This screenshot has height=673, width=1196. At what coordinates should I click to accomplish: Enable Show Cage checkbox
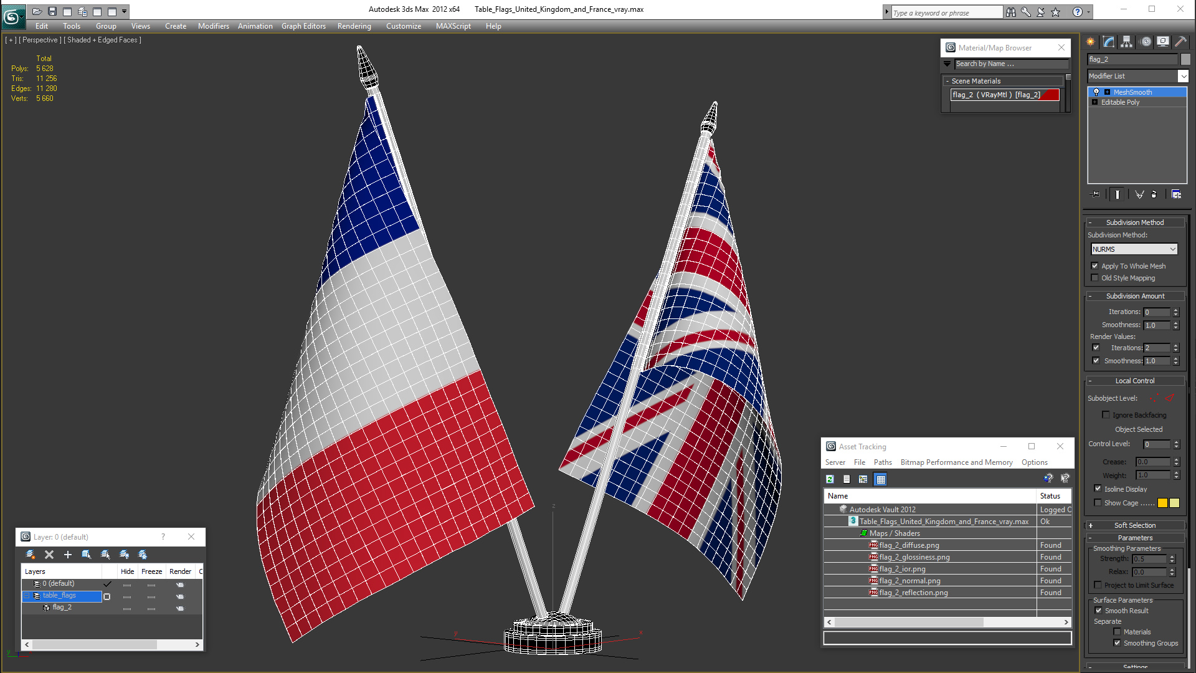(x=1098, y=503)
